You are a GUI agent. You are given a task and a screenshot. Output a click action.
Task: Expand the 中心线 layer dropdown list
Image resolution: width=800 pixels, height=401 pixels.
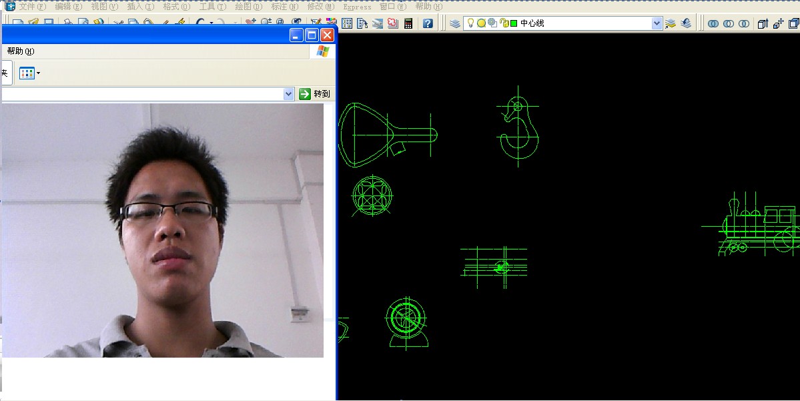point(657,23)
